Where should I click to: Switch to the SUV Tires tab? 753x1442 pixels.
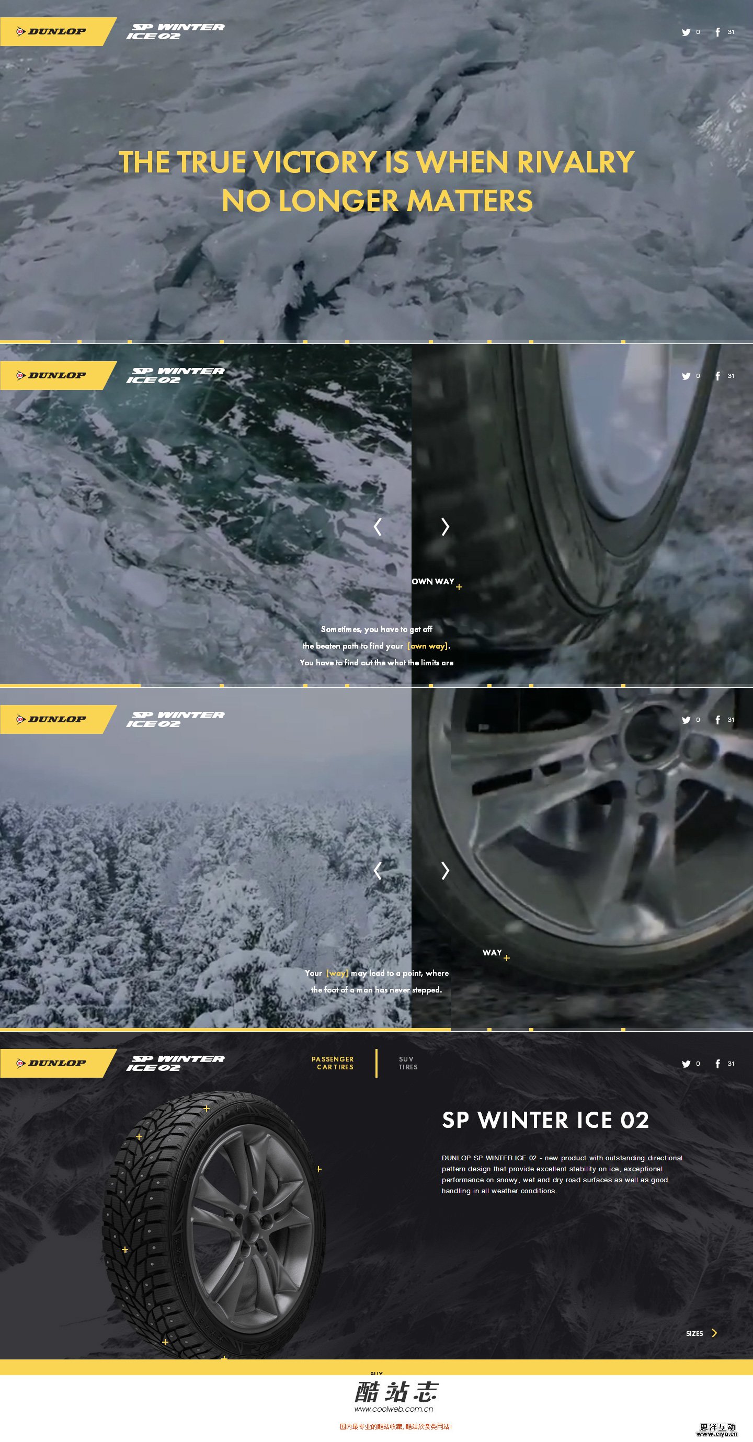[408, 1064]
